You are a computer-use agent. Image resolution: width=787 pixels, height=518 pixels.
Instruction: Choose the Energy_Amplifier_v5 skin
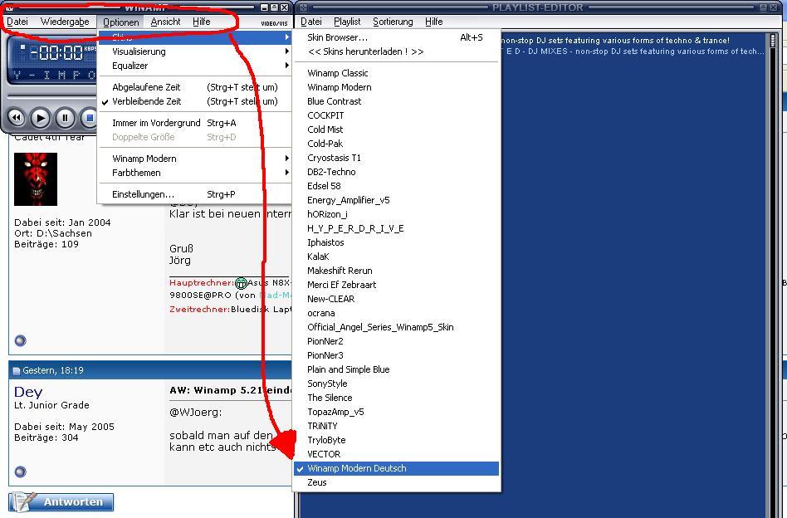(x=397, y=200)
